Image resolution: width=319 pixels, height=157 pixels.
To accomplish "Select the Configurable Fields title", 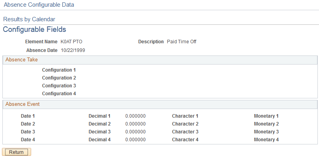I will [x=35, y=30].
